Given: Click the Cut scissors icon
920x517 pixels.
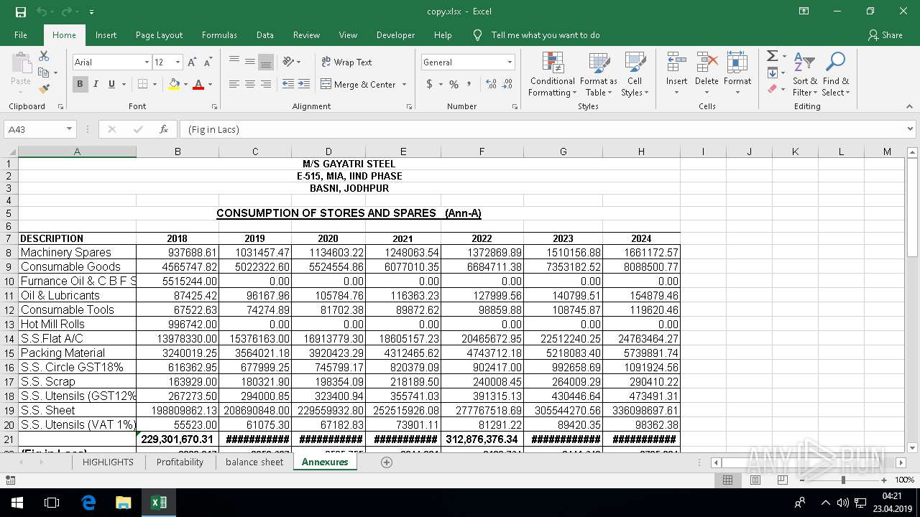Looking at the screenshot, I should [x=44, y=55].
